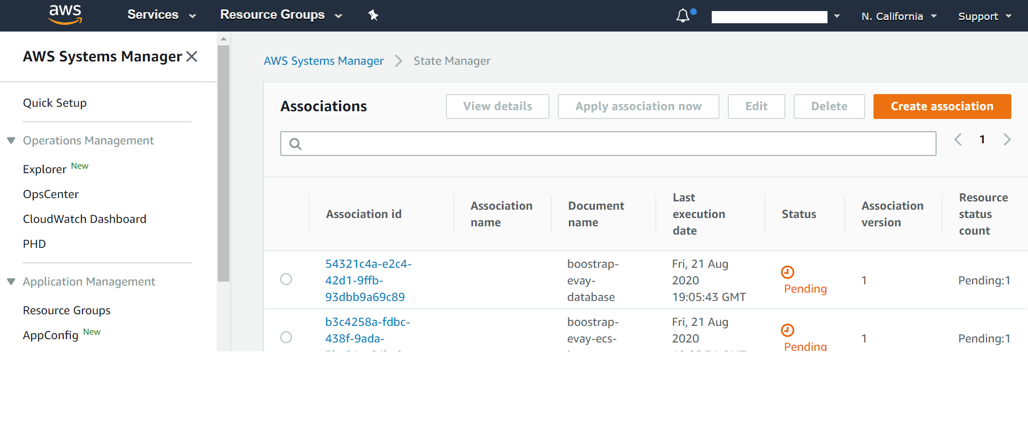The height and width of the screenshot is (431, 1028).
Task: Open OpsCenter in the sidebar
Action: pos(51,194)
